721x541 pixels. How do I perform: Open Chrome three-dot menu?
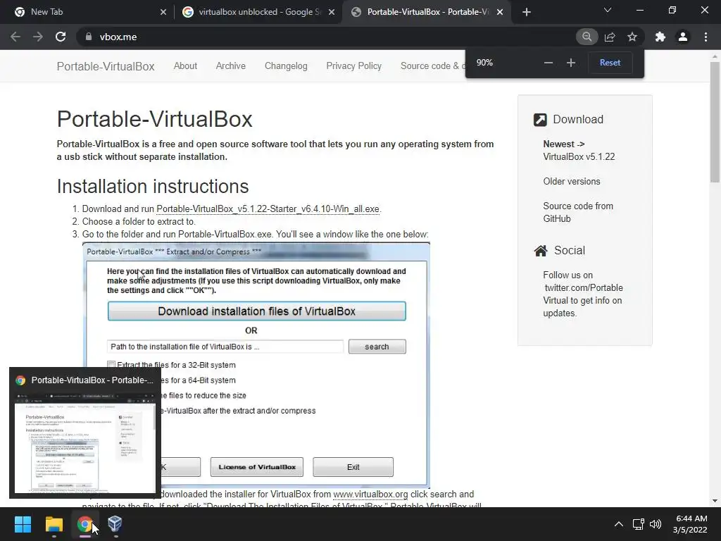pyautogui.click(x=706, y=37)
